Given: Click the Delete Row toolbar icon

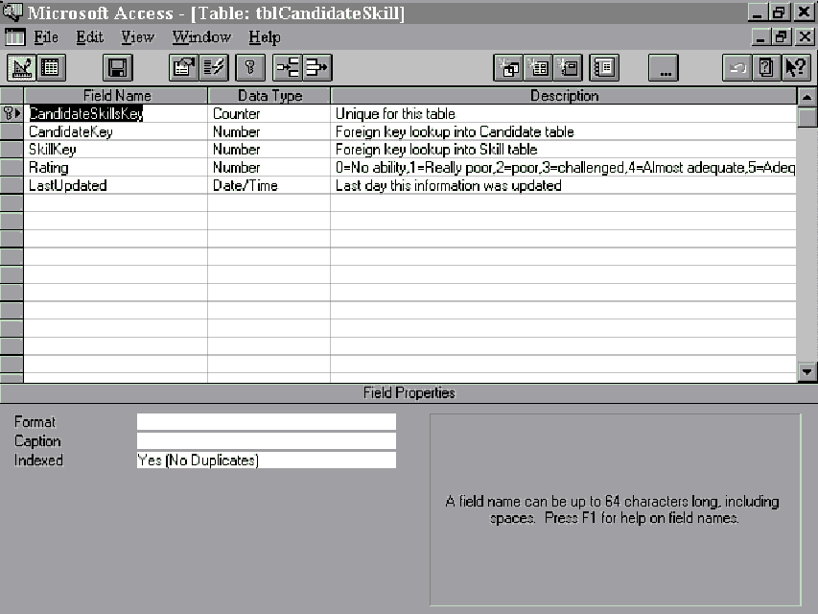Looking at the screenshot, I should 317,68.
